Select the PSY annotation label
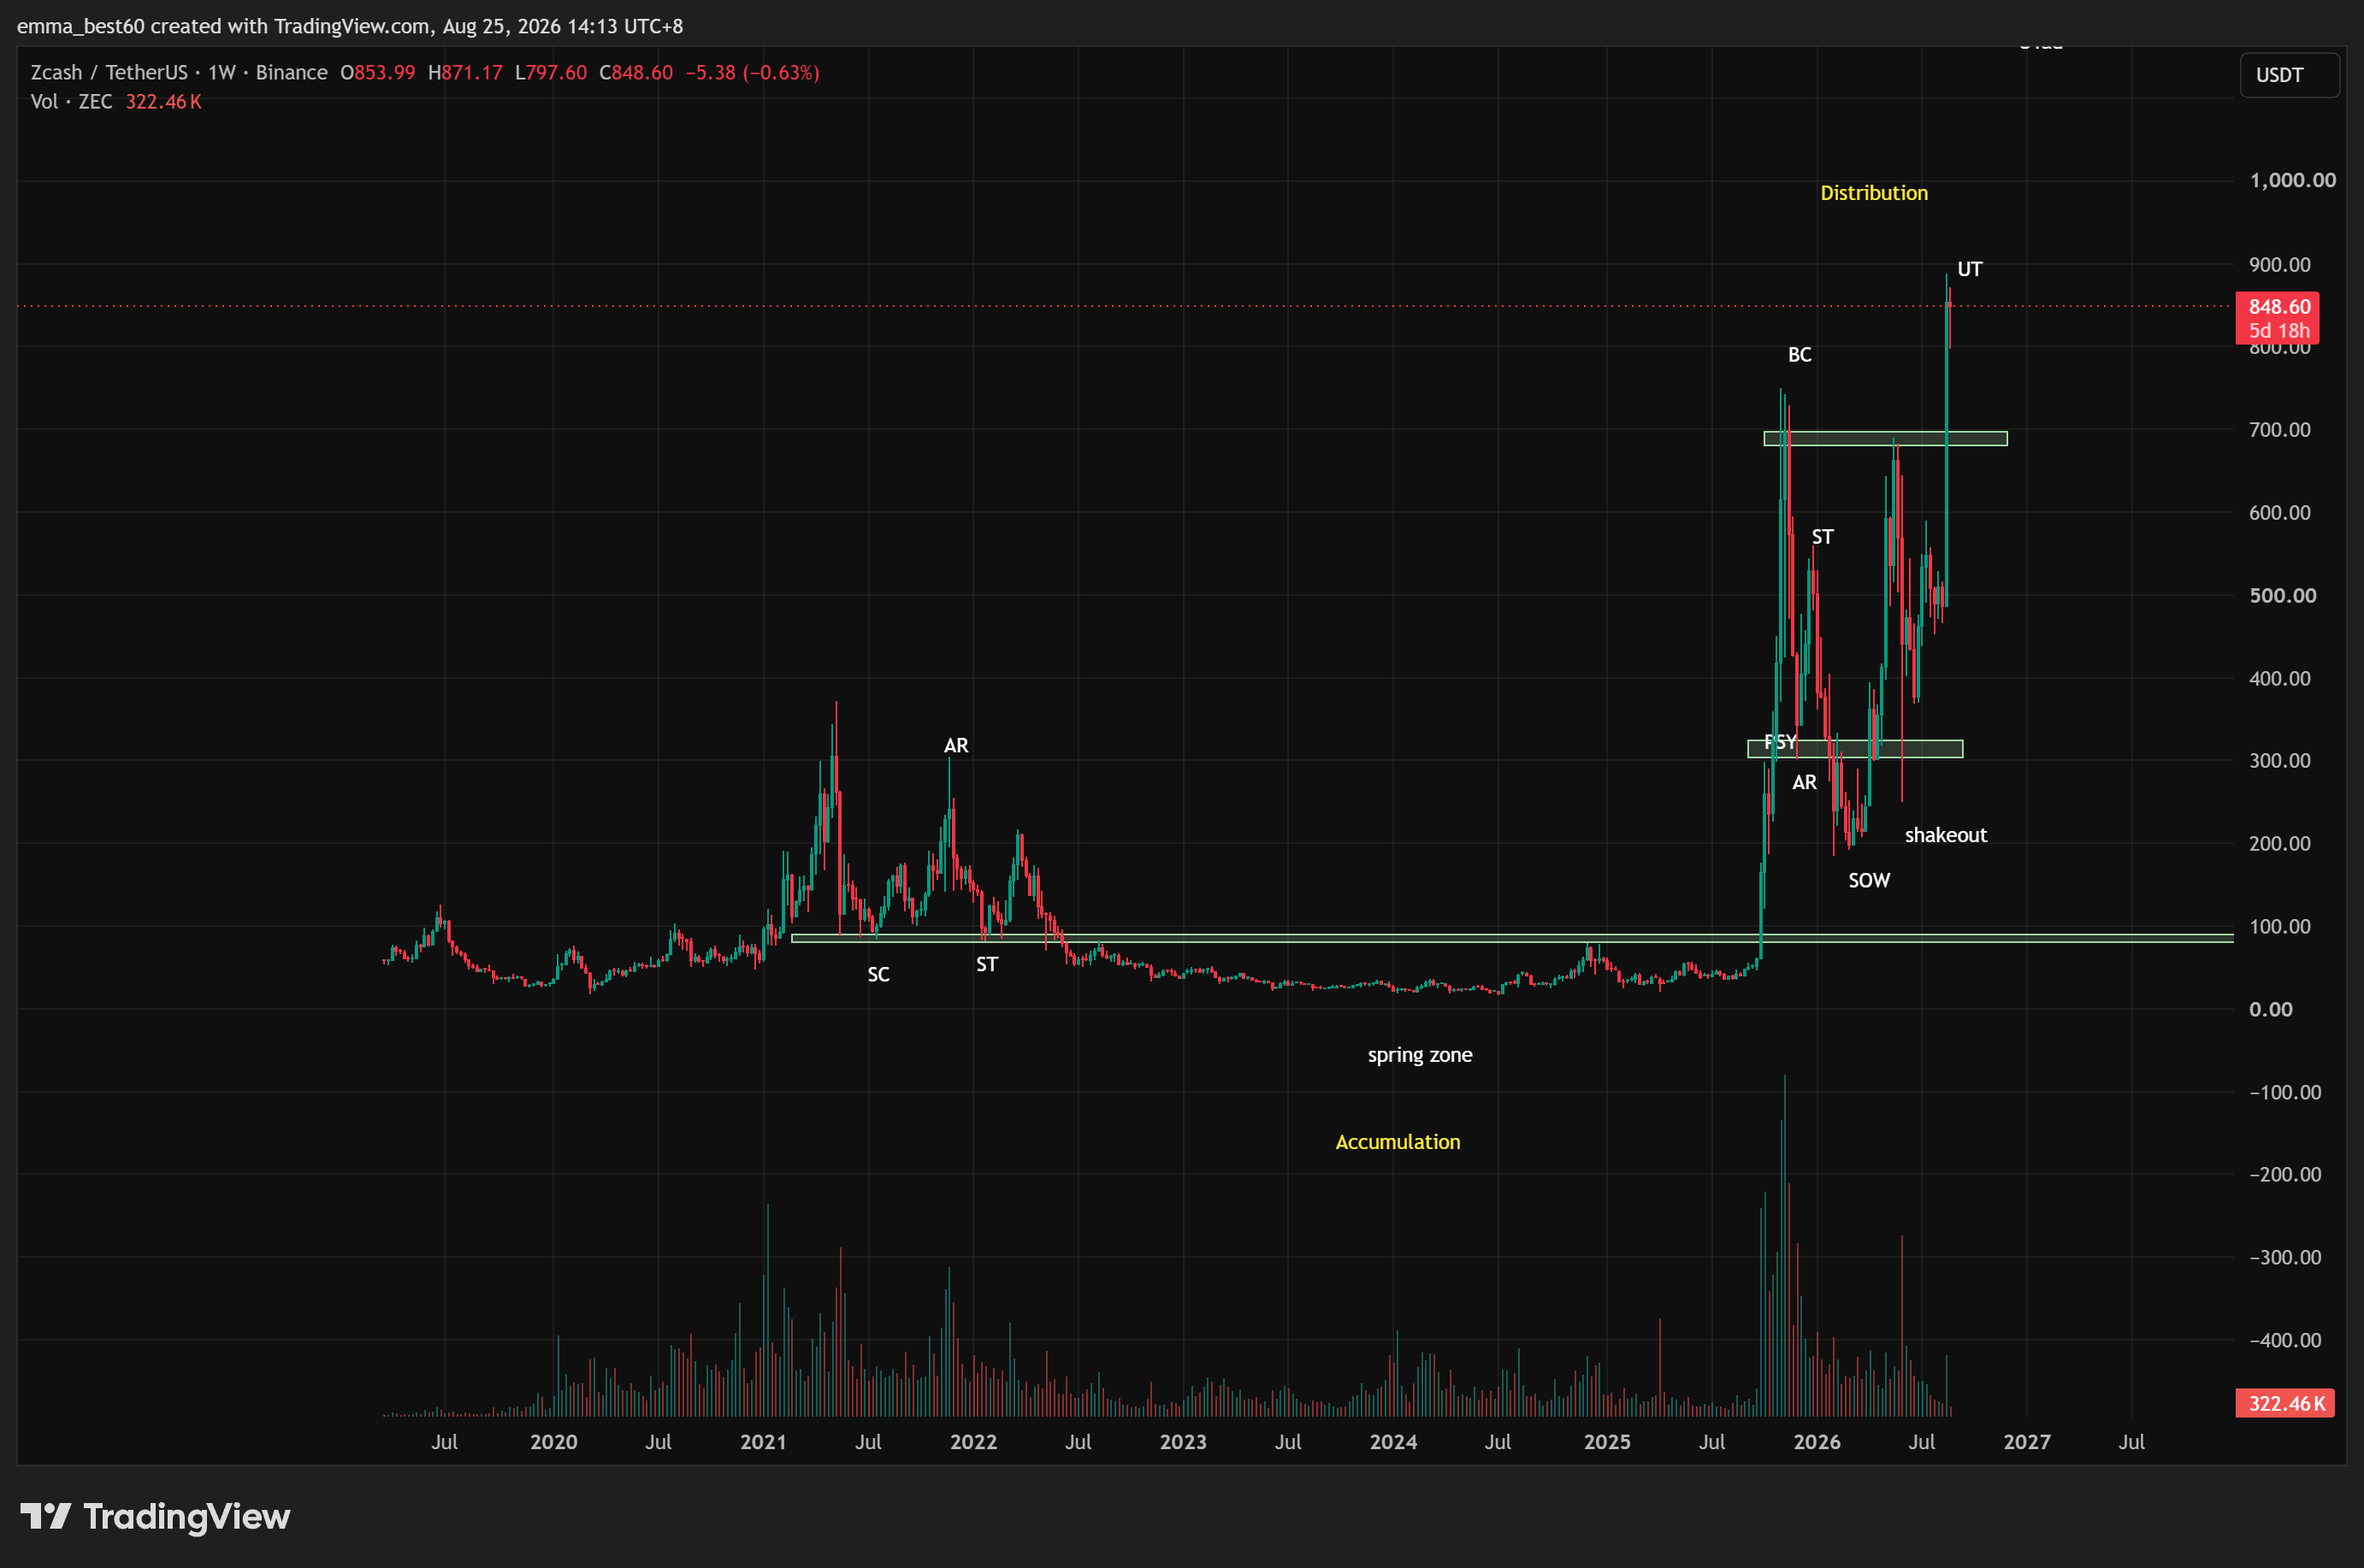This screenshot has height=1568, width=2364. tap(1781, 742)
